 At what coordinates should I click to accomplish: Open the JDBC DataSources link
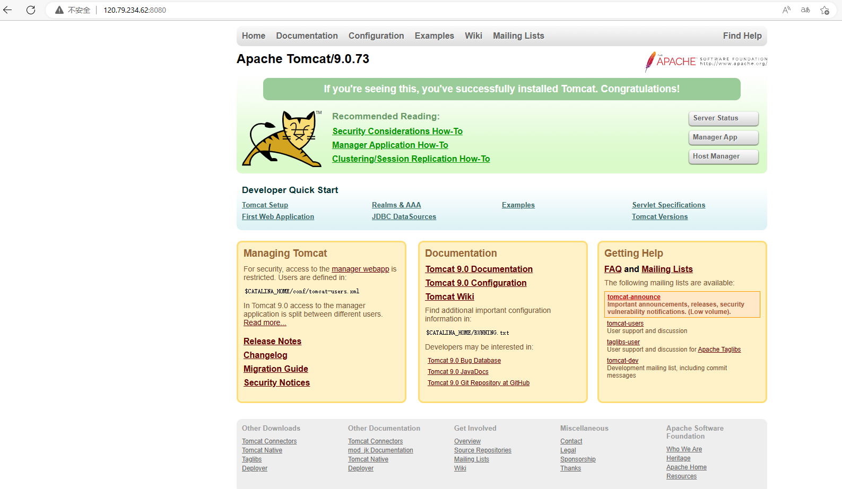tap(404, 216)
